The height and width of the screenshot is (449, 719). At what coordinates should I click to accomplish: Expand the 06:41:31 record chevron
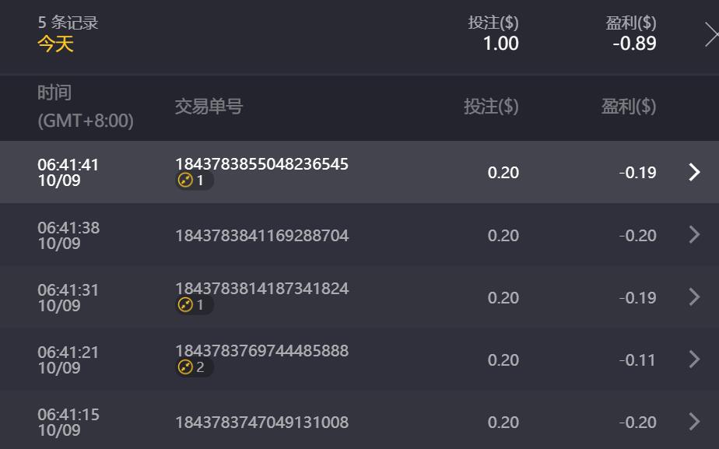694,297
